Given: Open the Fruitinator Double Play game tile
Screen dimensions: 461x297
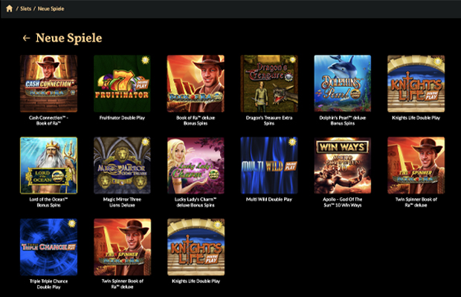Looking at the screenshot, I should click(122, 84).
